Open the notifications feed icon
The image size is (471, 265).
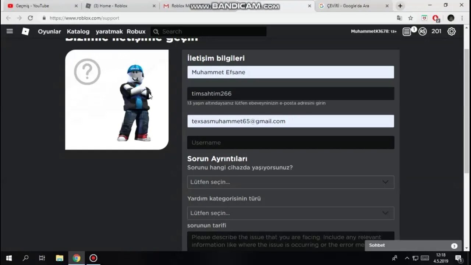coord(407,32)
